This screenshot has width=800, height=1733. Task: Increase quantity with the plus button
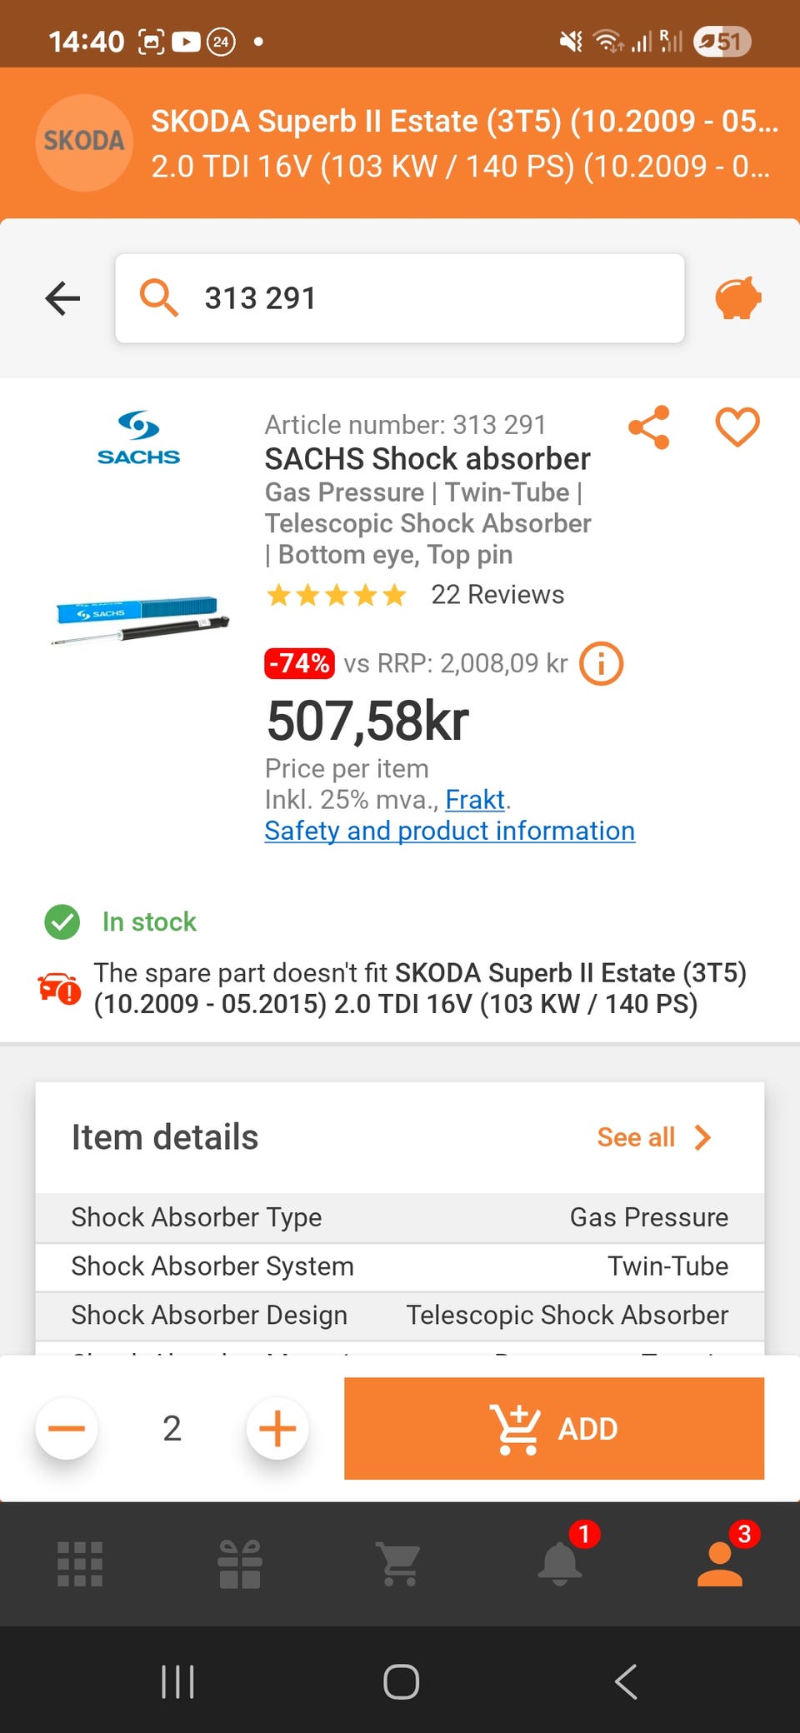(x=277, y=1428)
